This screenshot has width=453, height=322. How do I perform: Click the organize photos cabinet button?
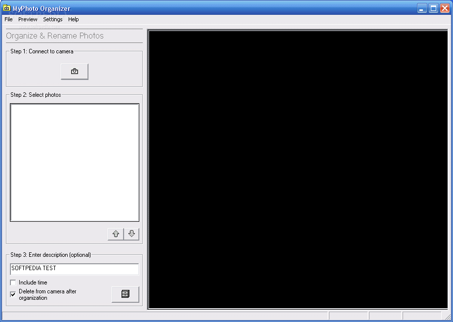click(x=125, y=294)
